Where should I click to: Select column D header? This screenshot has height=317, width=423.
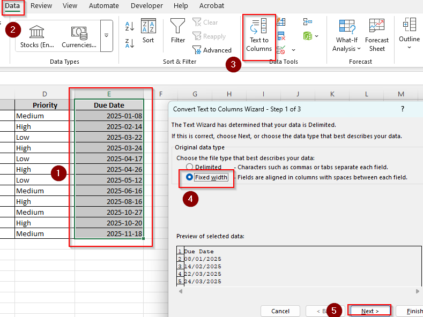click(x=44, y=94)
